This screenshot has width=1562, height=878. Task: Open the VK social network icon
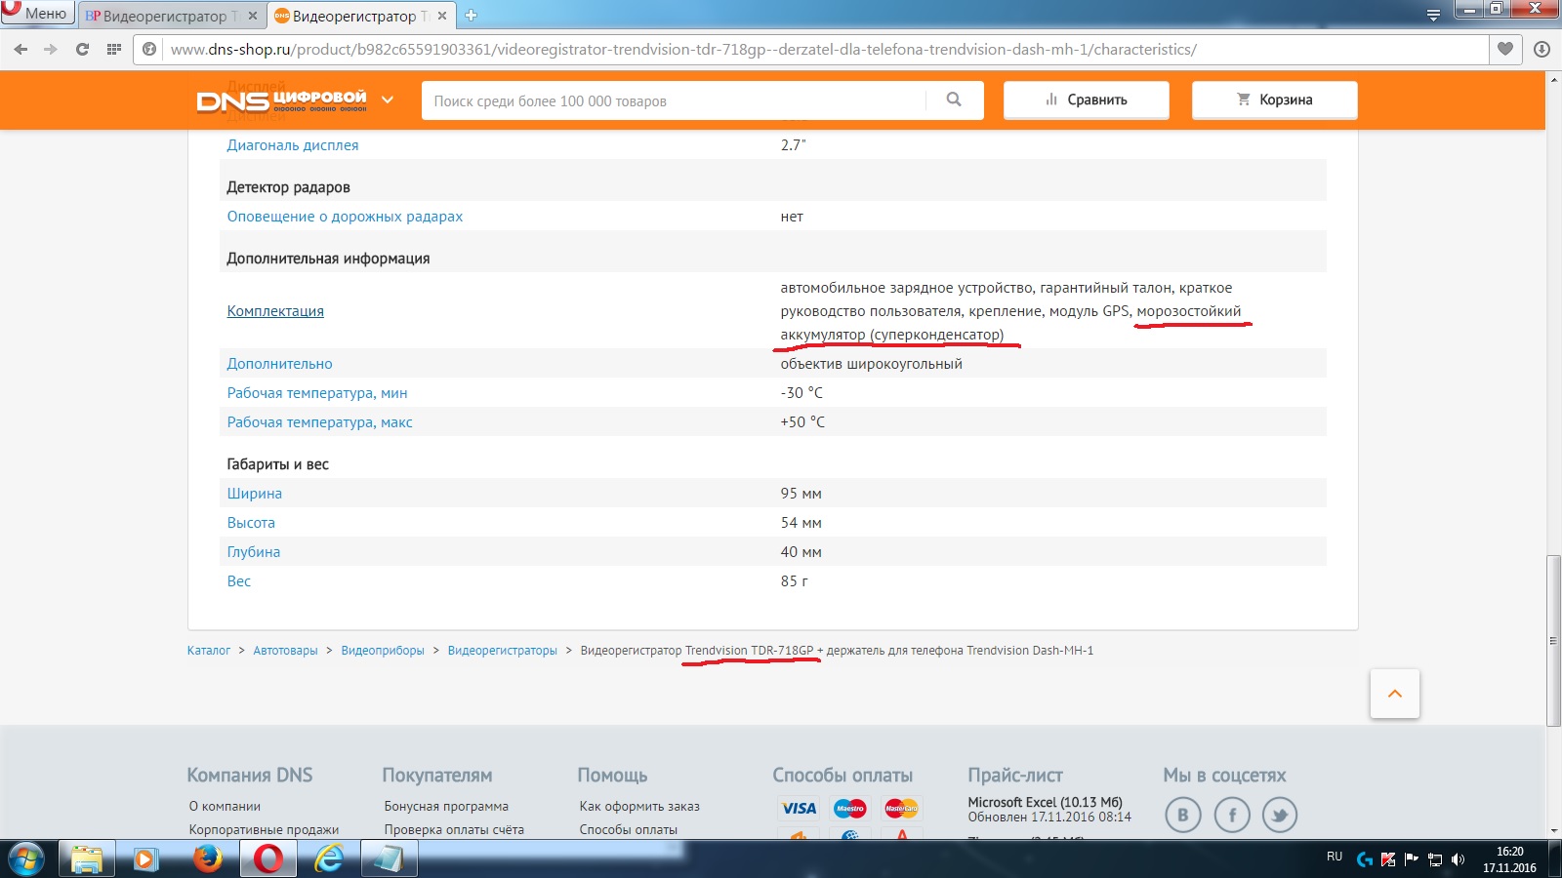tap(1182, 815)
